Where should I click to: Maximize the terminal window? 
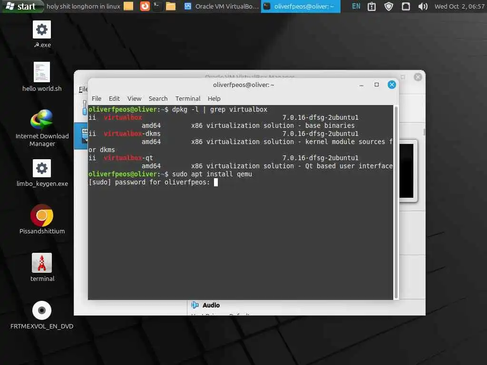click(377, 85)
